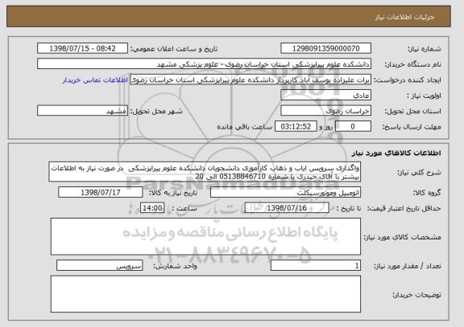Click the need date field 1398/07/17

pos(101,192)
